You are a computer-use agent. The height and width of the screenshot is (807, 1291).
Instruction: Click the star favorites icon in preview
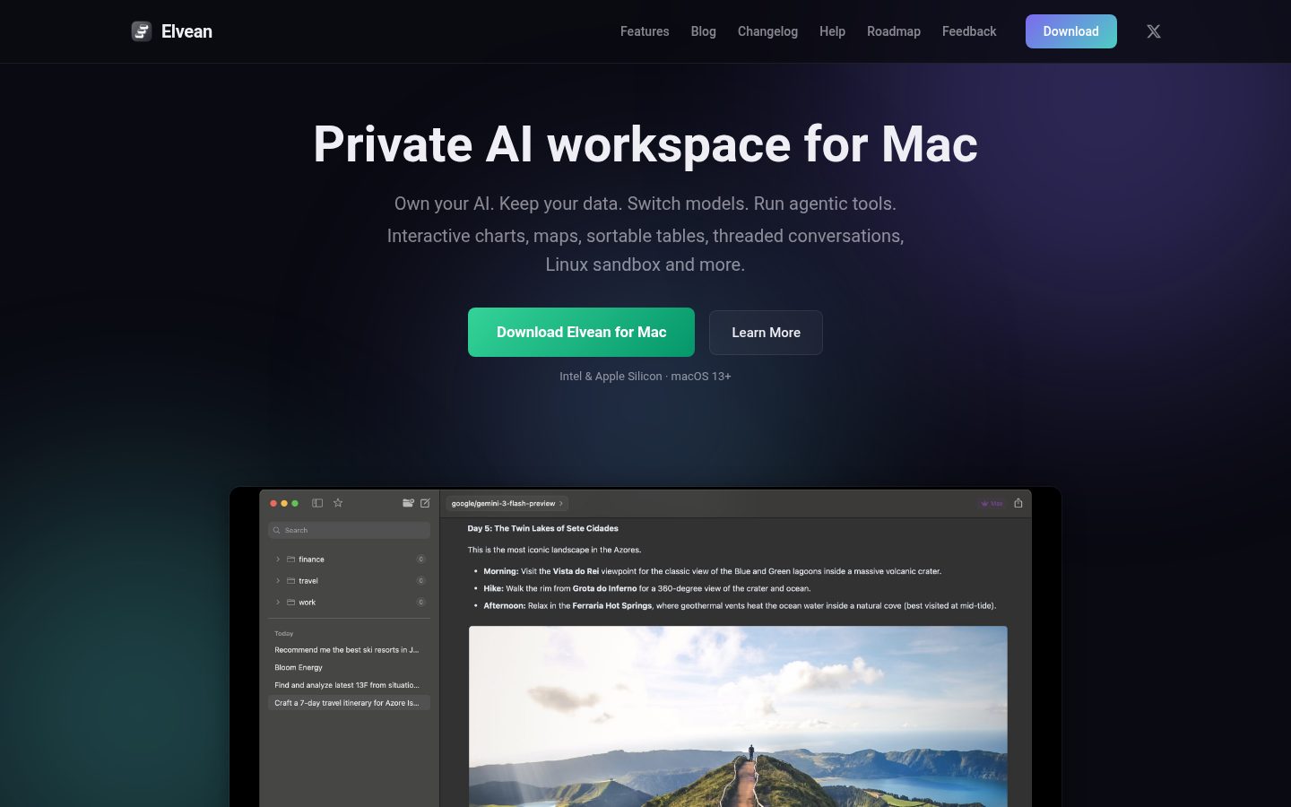[x=338, y=503]
